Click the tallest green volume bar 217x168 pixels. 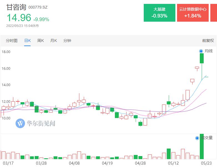click(x=202, y=146)
